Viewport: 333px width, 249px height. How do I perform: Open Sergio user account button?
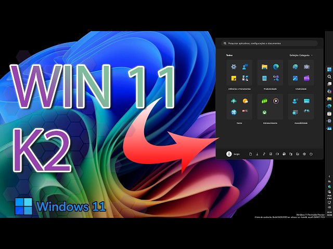(x=233, y=154)
